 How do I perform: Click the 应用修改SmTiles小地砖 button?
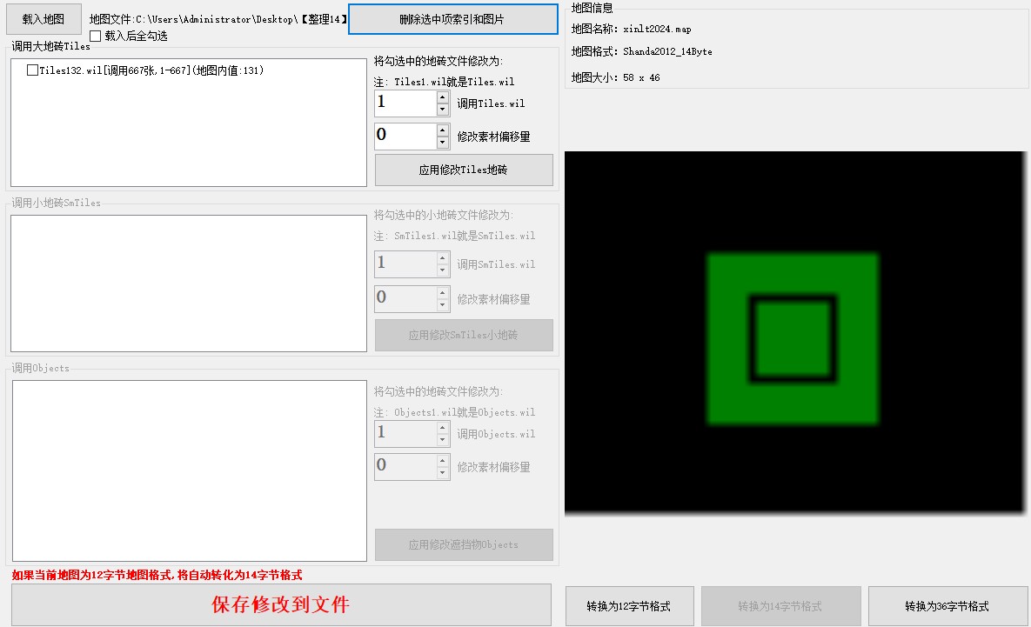click(x=464, y=335)
